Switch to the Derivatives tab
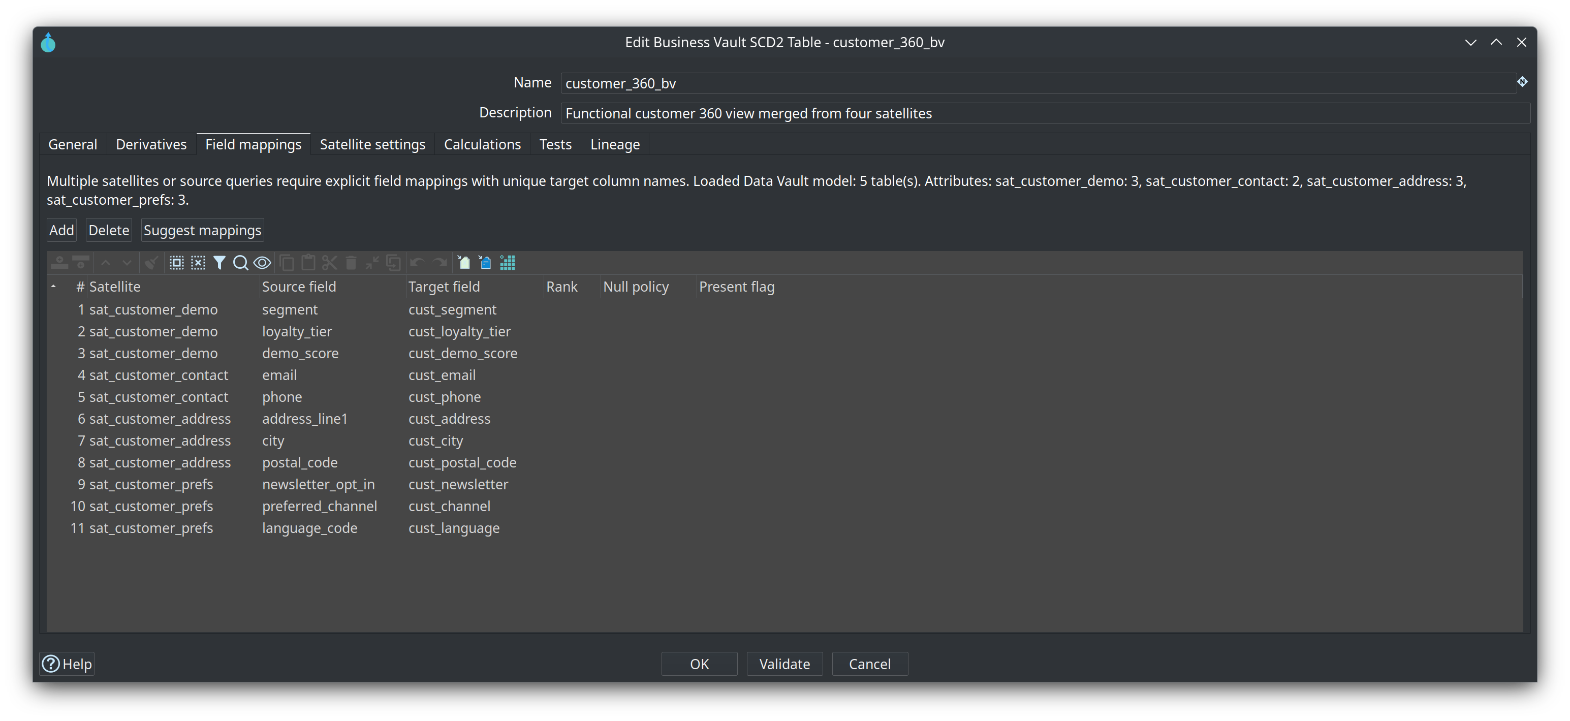Image resolution: width=1570 pixels, height=721 pixels. (151, 144)
